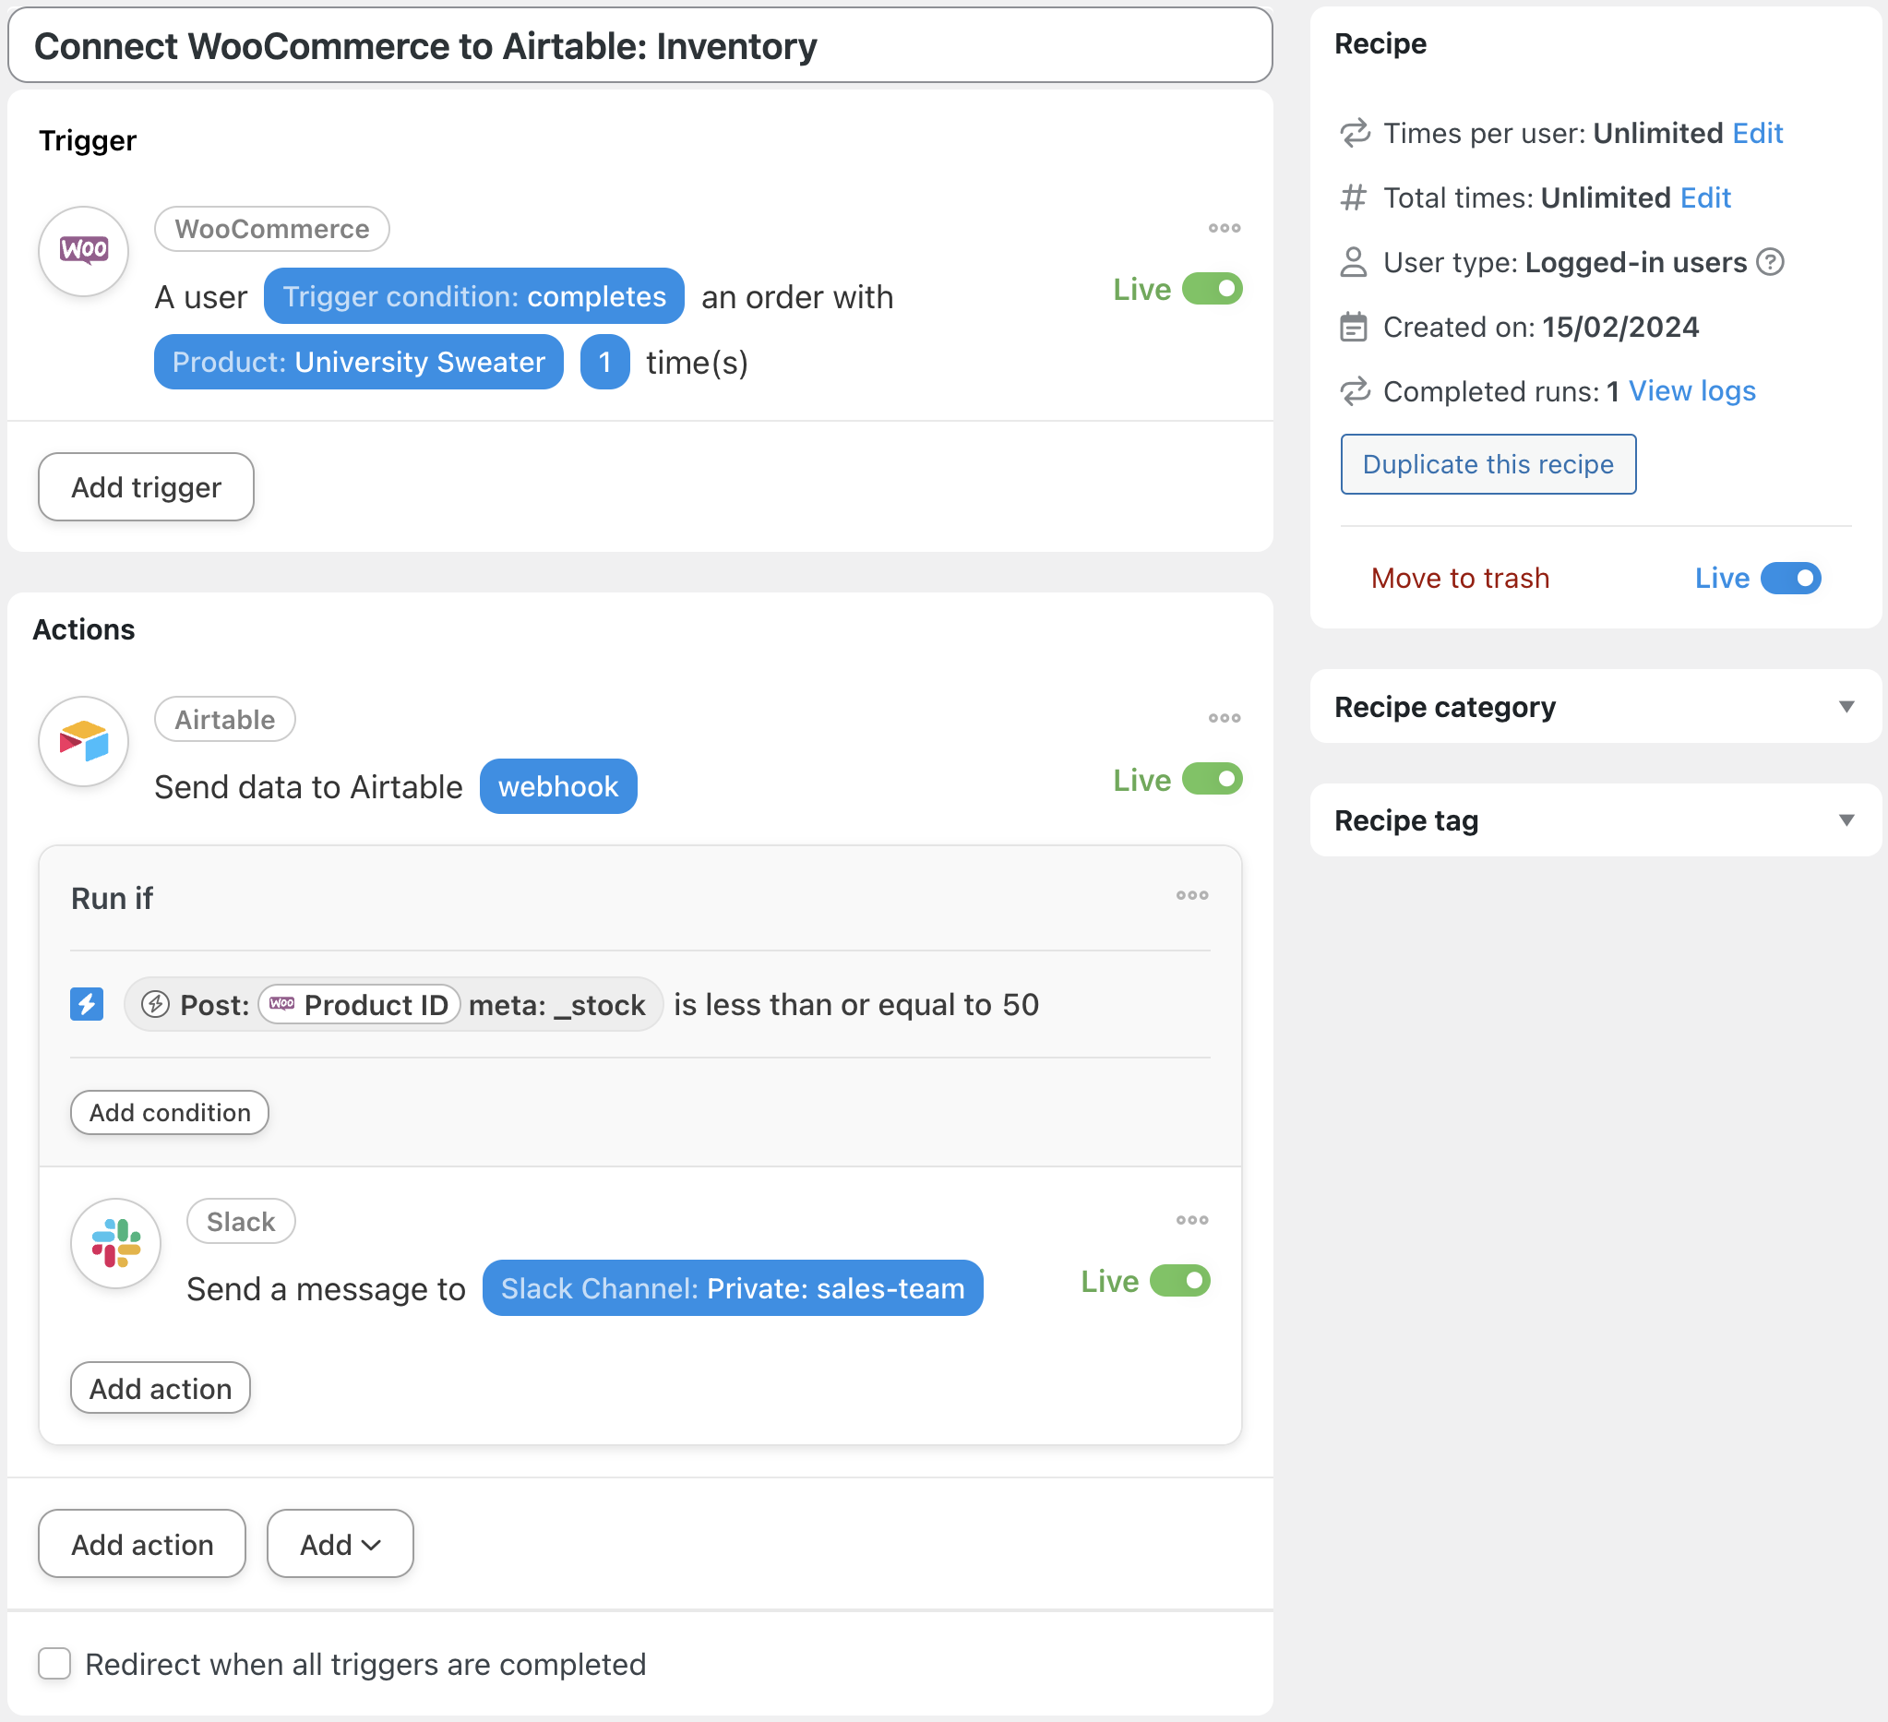Click the Slack Channel sales-team token
This screenshot has width=1888, height=1722.
733,1288
